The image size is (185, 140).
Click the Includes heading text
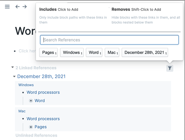pyautogui.click(x=48, y=9)
